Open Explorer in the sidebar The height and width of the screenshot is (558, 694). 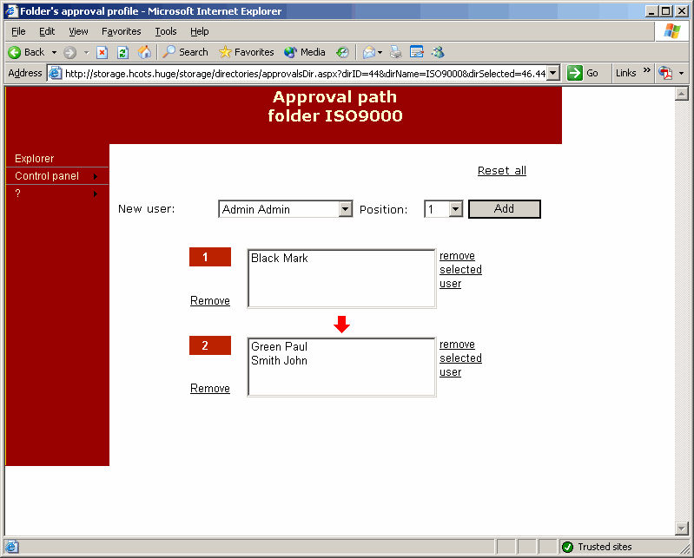coord(35,158)
